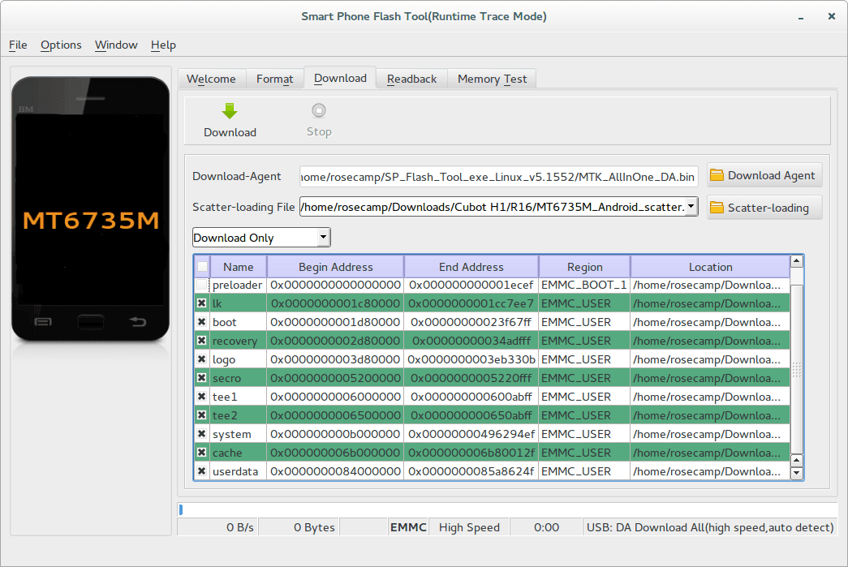This screenshot has width=848, height=567.
Task: Uncheck the tee2 partition checkbox
Action: [202, 415]
